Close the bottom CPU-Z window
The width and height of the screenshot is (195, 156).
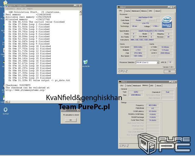(x=175, y=82)
